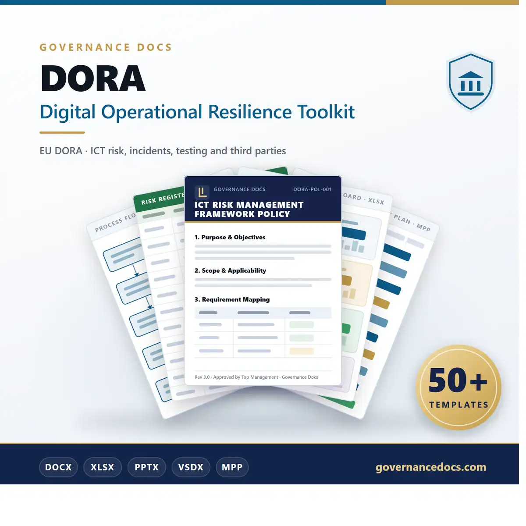Click '1. Purpose & Objectives' heading
The height and width of the screenshot is (526, 526).
(x=230, y=237)
